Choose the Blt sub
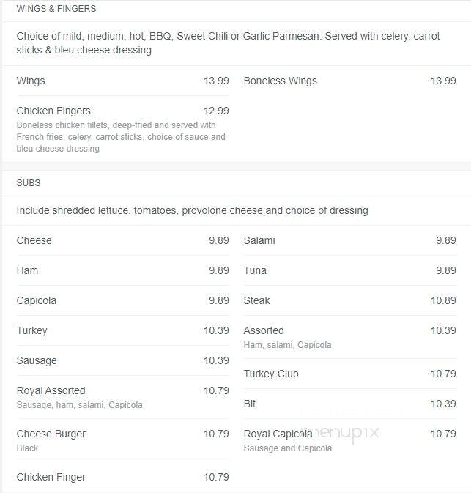The height and width of the screenshot is (493, 471). click(x=349, y=404)
